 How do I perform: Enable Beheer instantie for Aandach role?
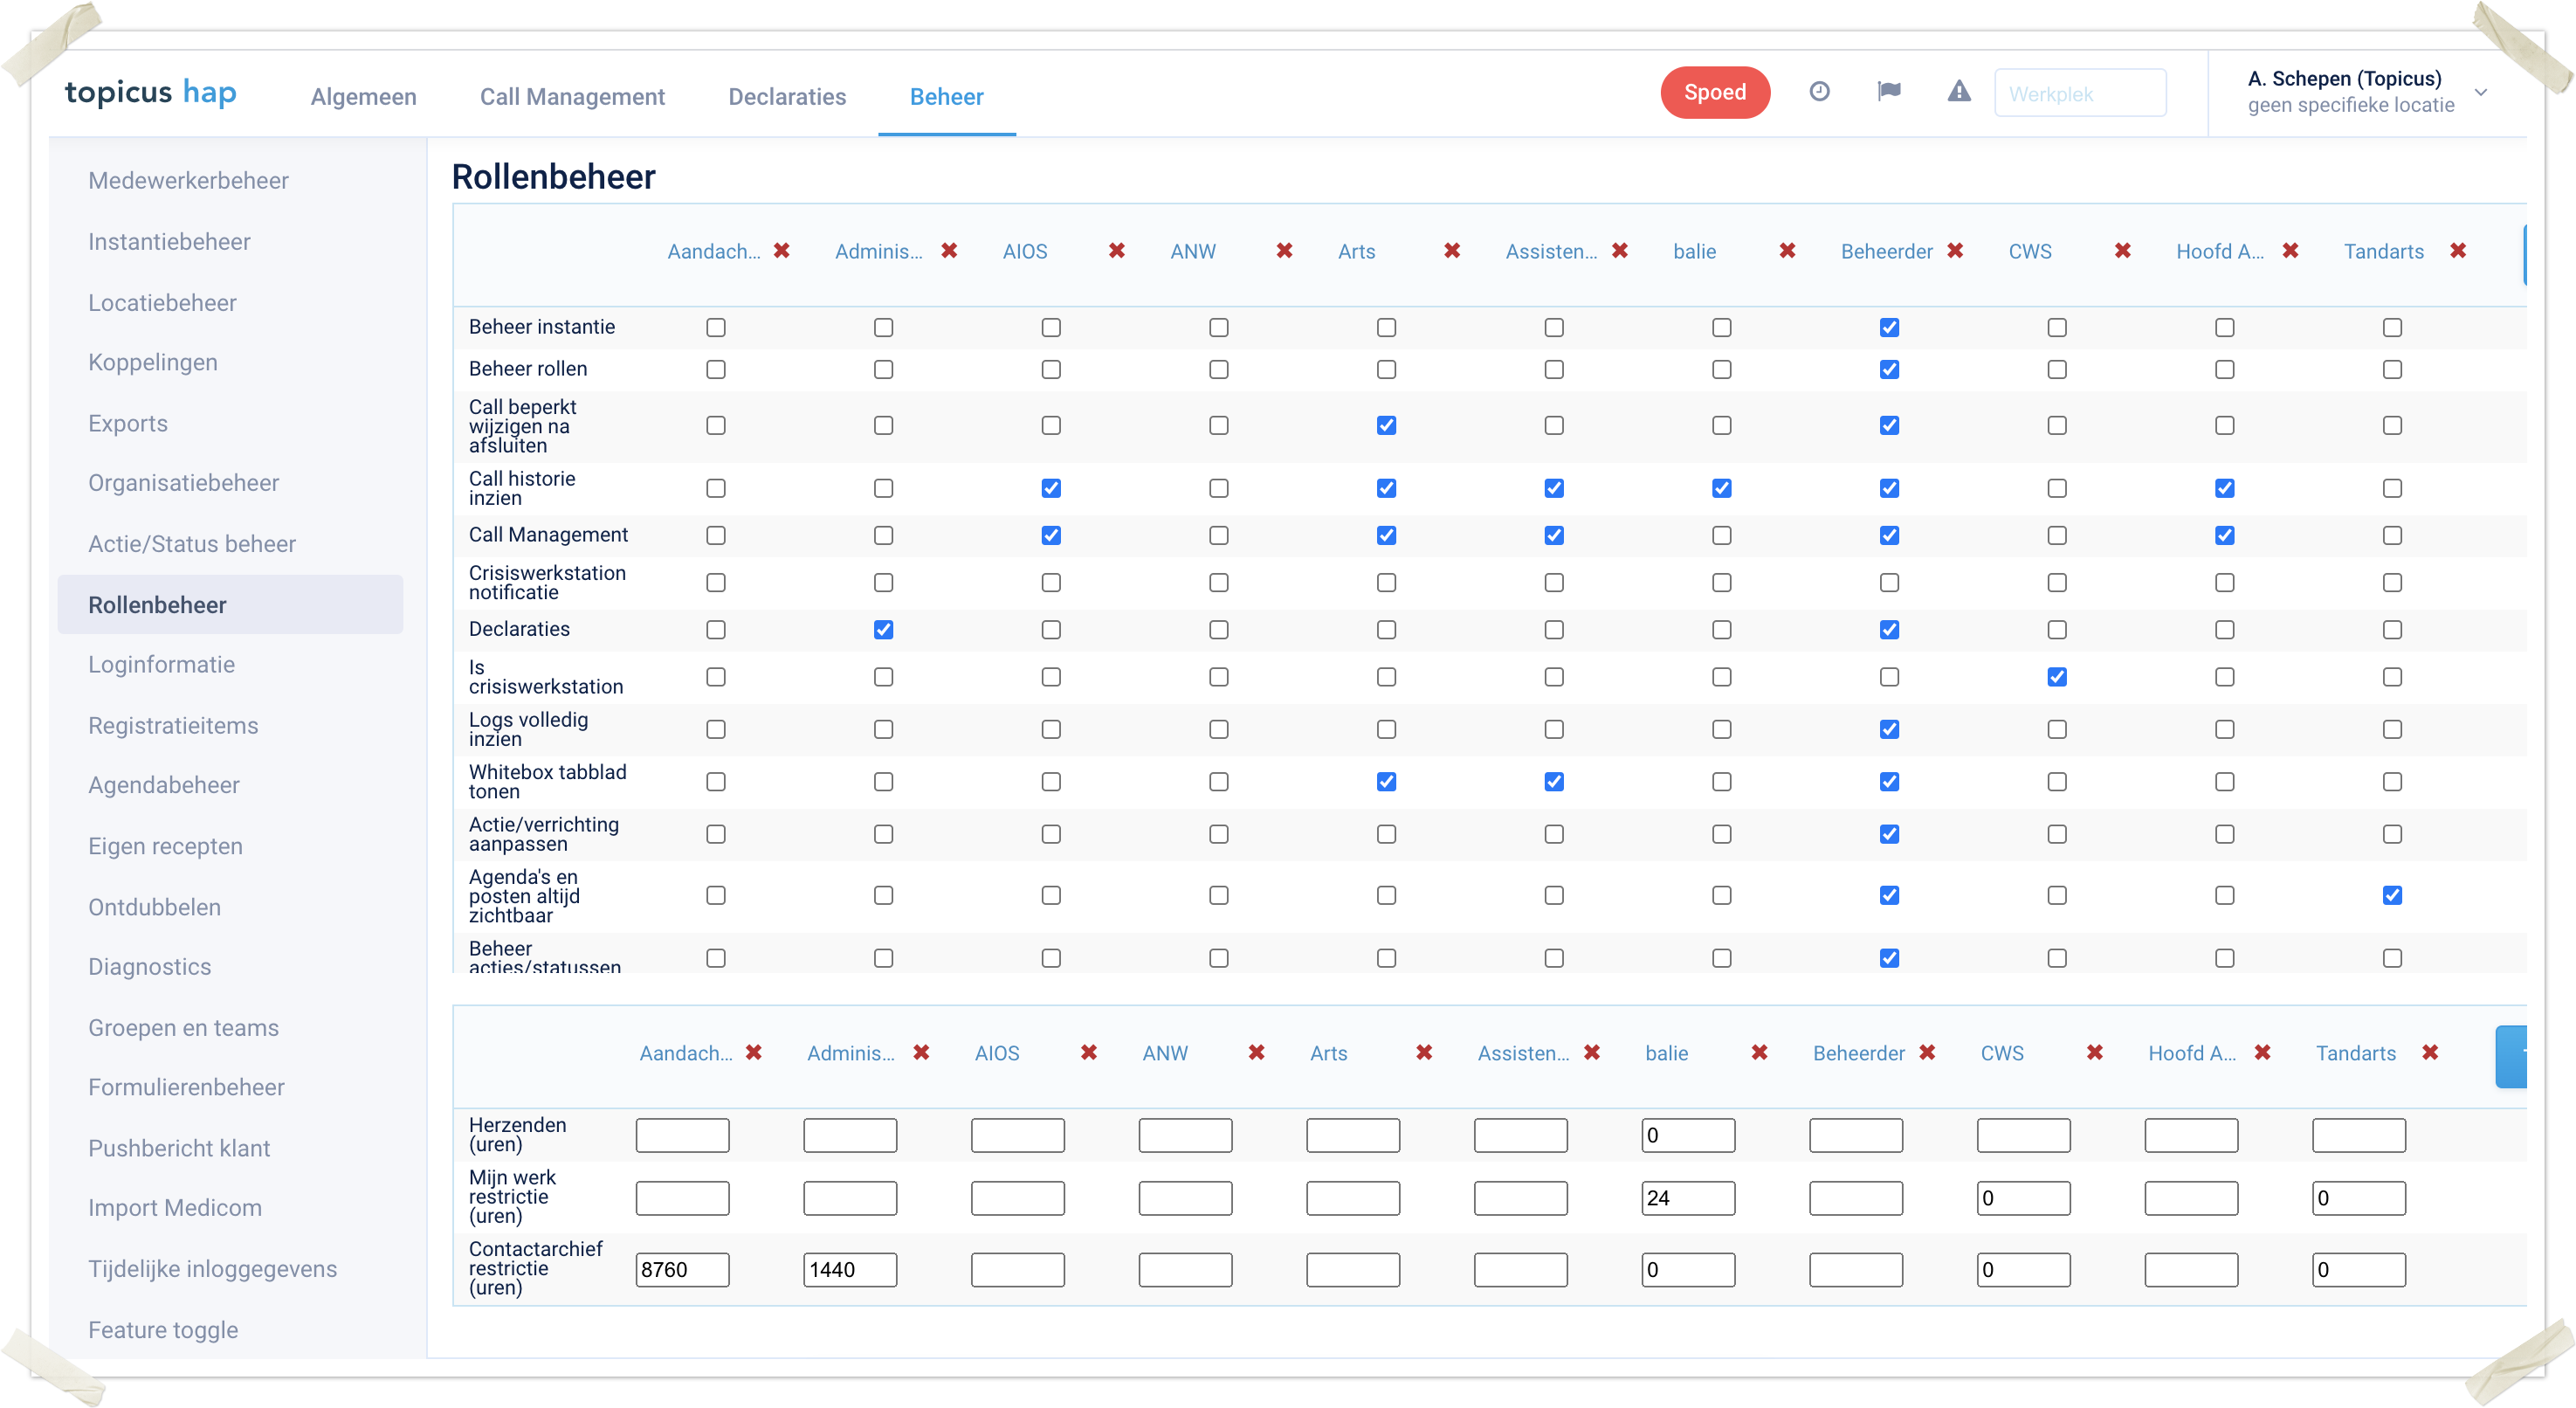[715, 328]
